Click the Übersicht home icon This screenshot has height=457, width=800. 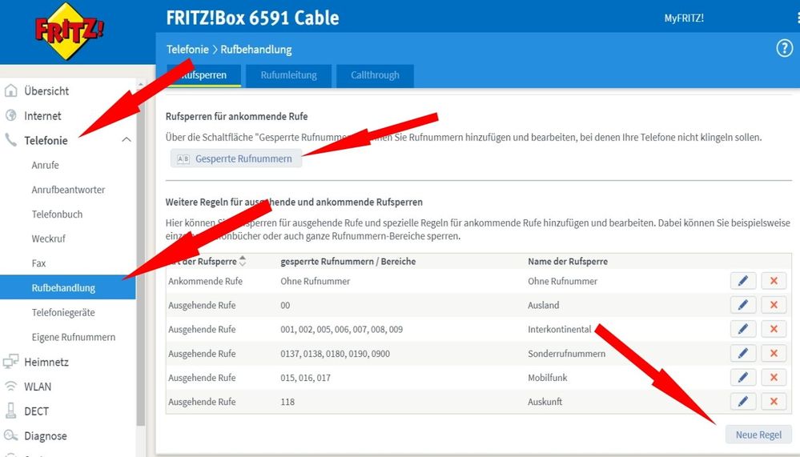click(10, 90)
